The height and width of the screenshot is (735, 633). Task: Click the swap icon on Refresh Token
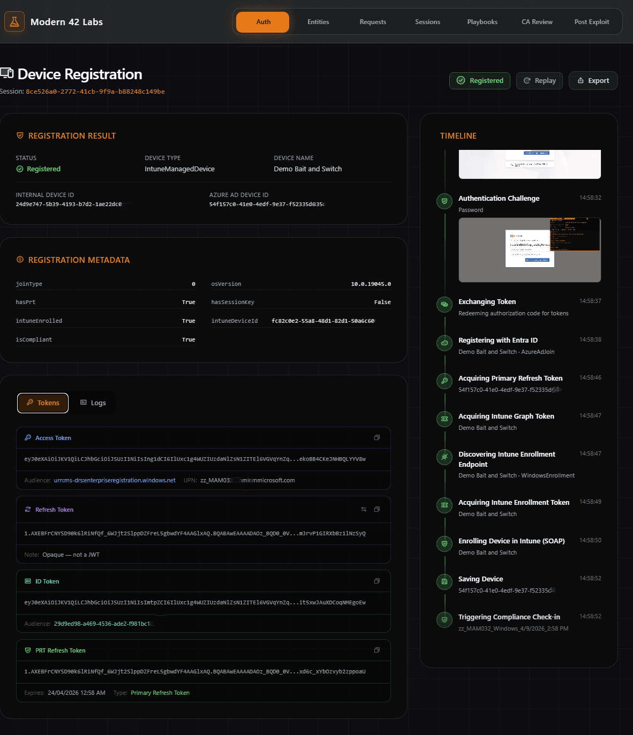pos(364,510)
